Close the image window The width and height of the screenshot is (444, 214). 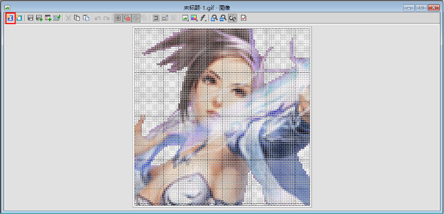(x=433, y=8)
